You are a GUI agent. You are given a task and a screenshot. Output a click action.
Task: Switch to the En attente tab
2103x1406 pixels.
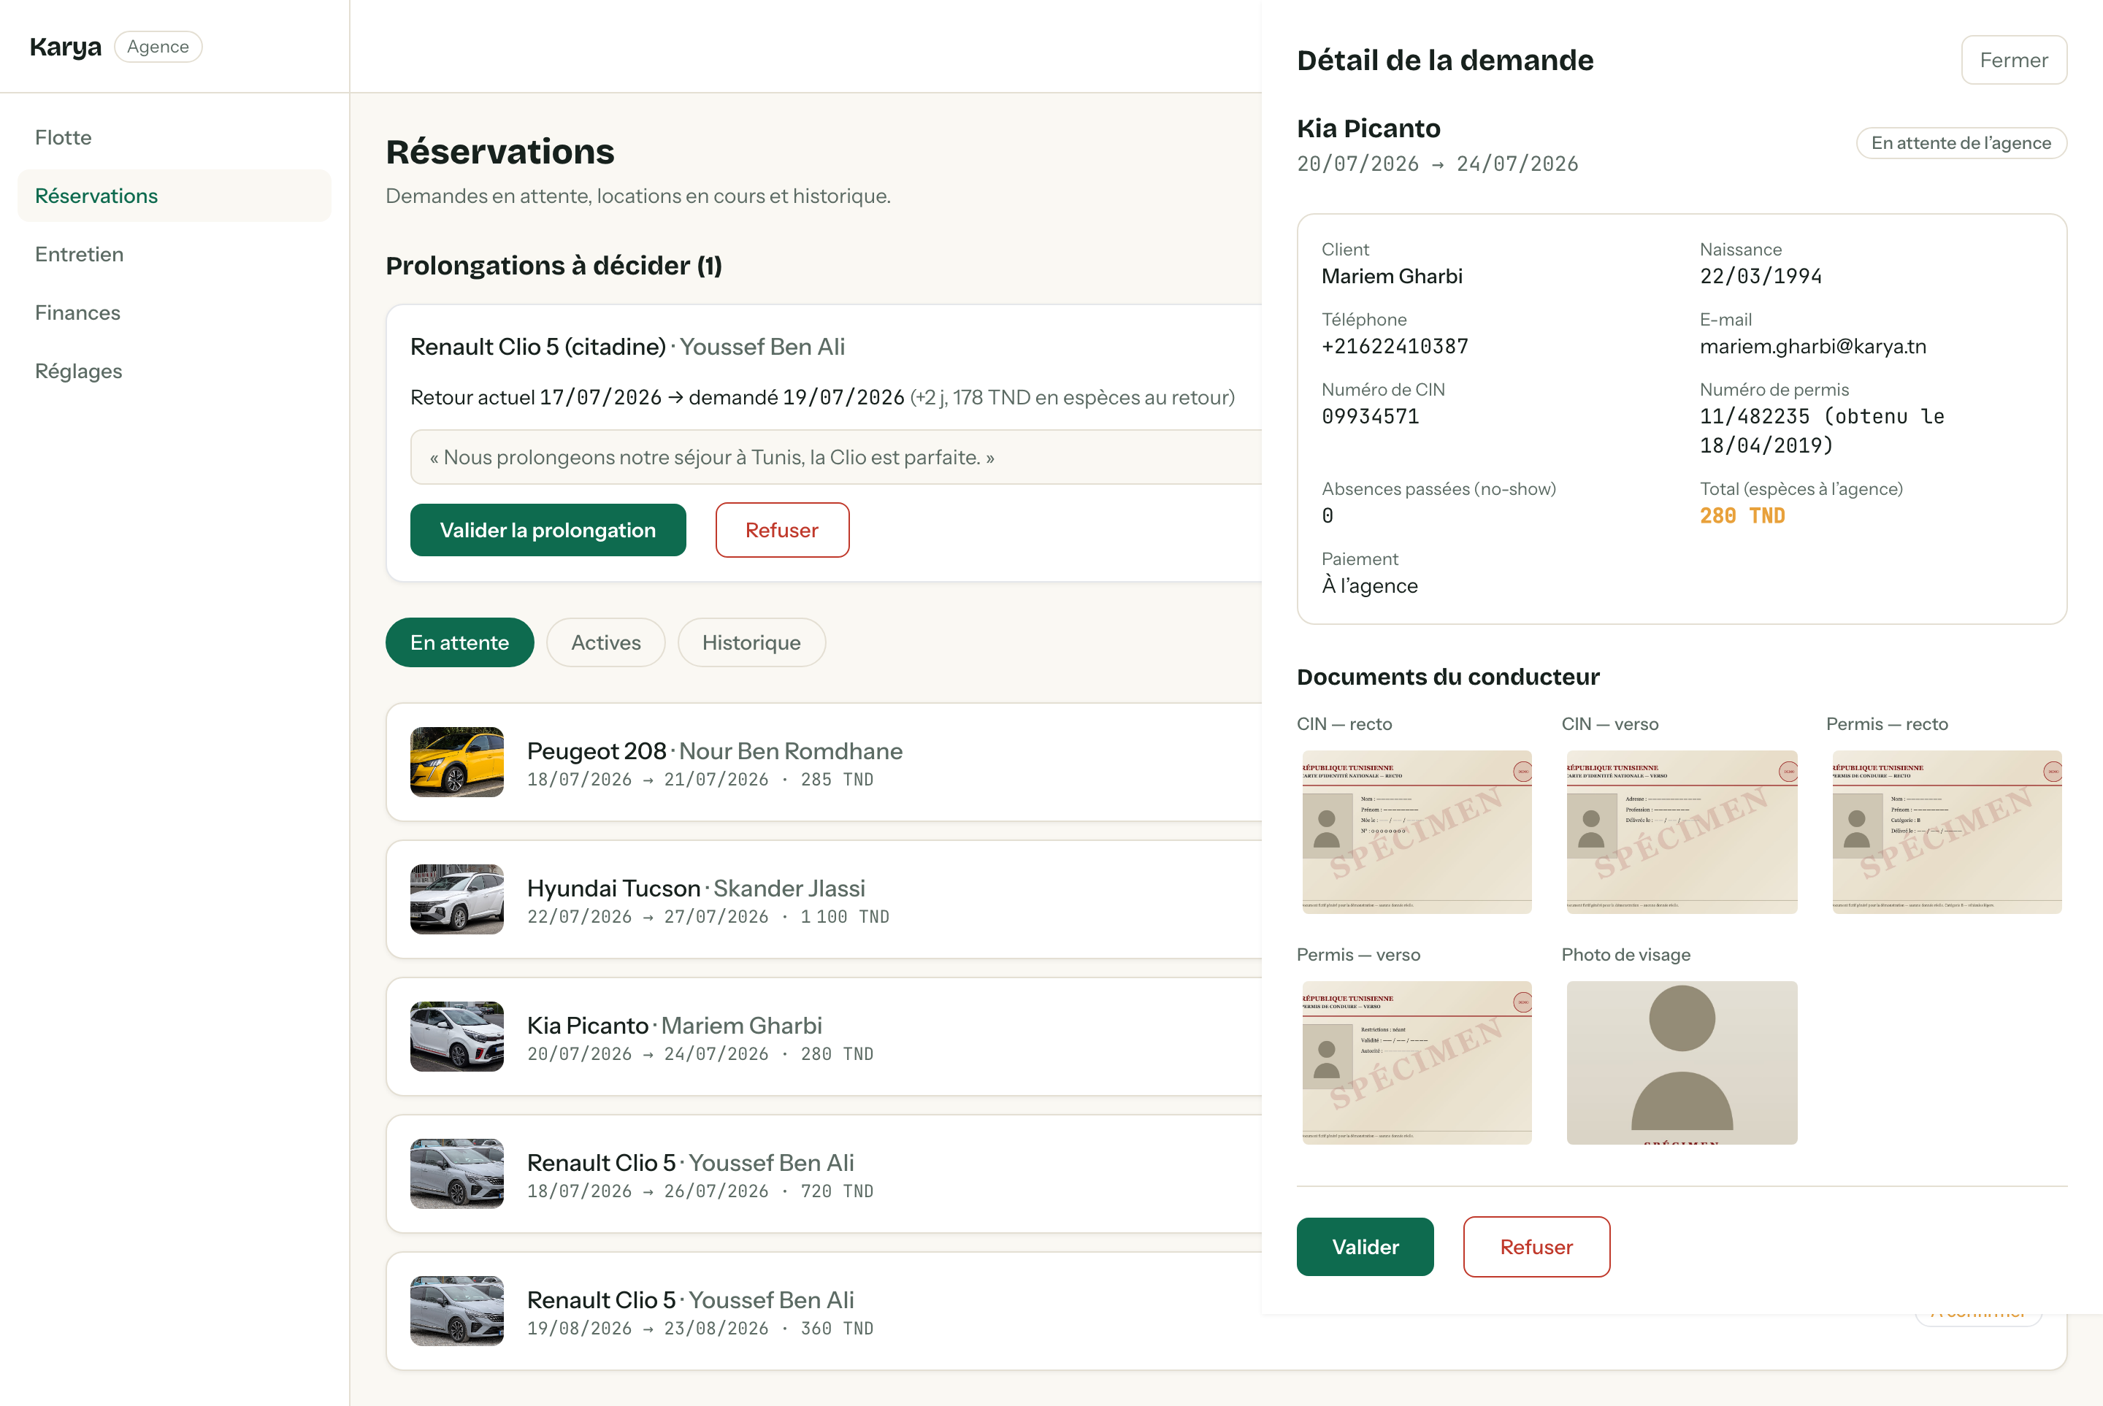click(x=459, y=642)
